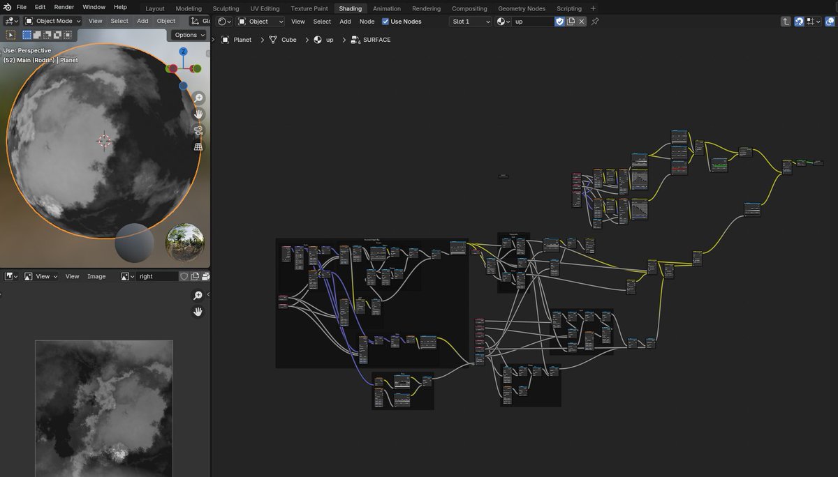Toggle the snap magnet in the top header

click(798, 22)
